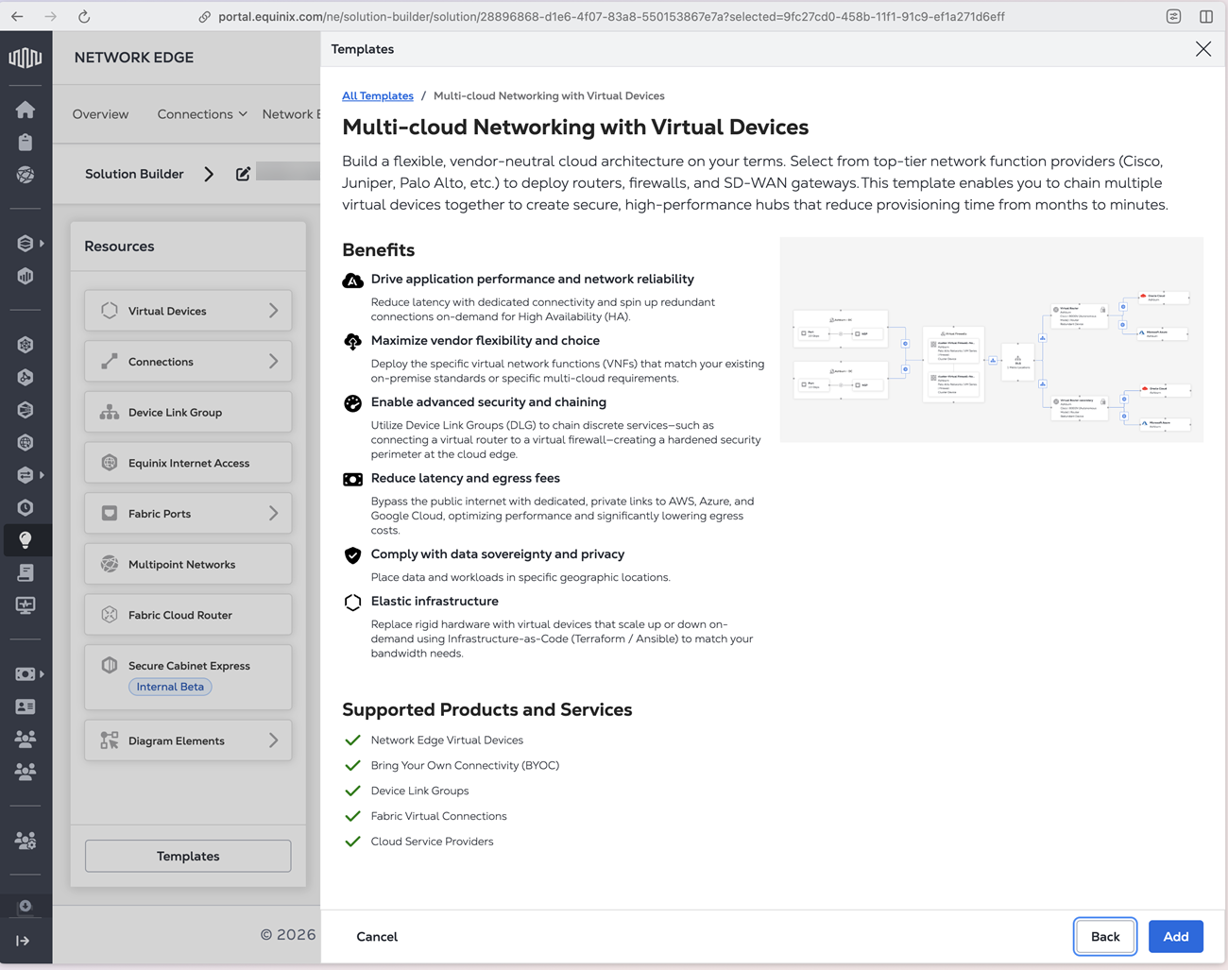This screenshot has width=1228, height=970.
Task: Switch to the Overview tab
Action: (100, 114)
